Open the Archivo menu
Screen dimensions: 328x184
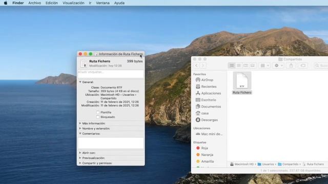tap(35, 3)
